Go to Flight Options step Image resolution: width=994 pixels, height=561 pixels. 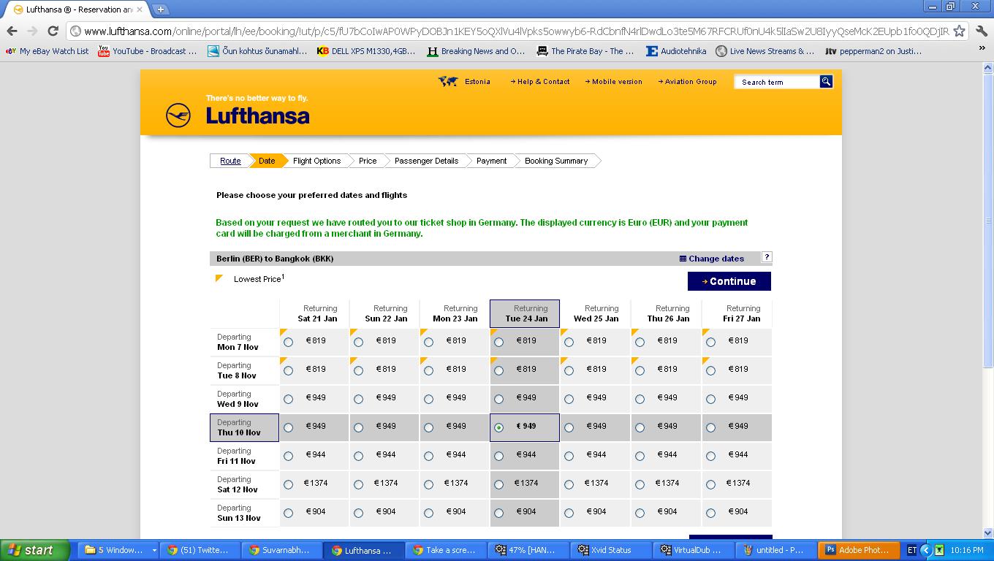click(x=316, y=161)
